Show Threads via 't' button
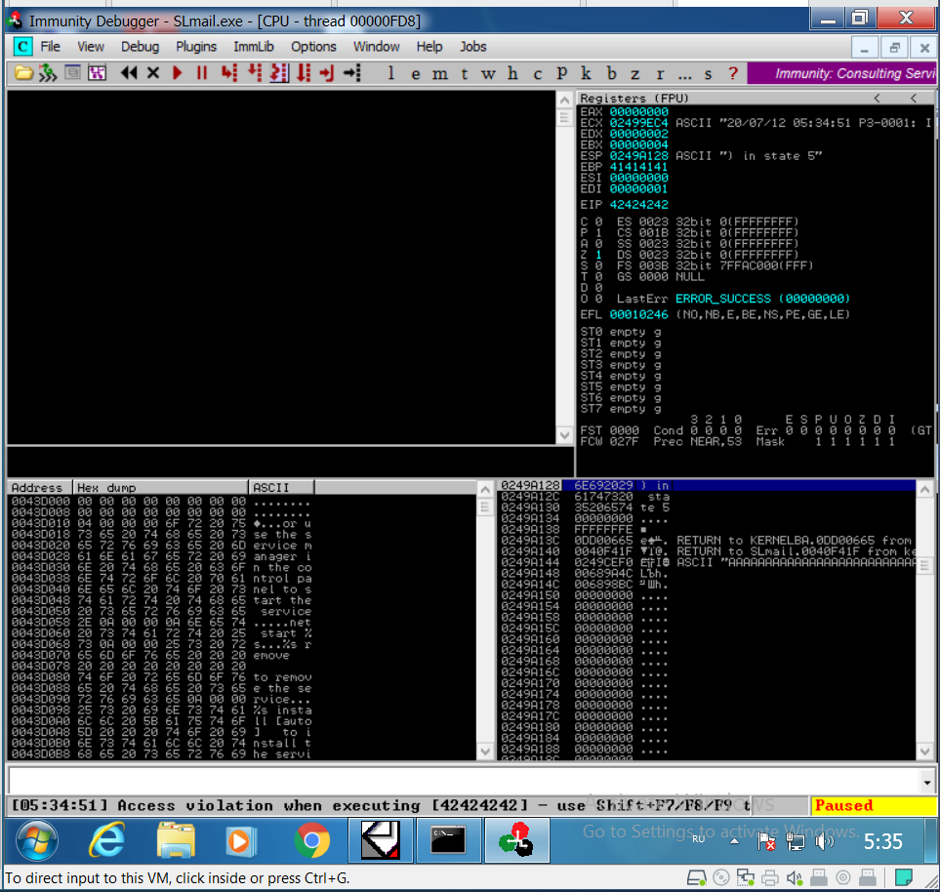The height and width of the screenshot is (892, 940). click(x=464, y=74)
